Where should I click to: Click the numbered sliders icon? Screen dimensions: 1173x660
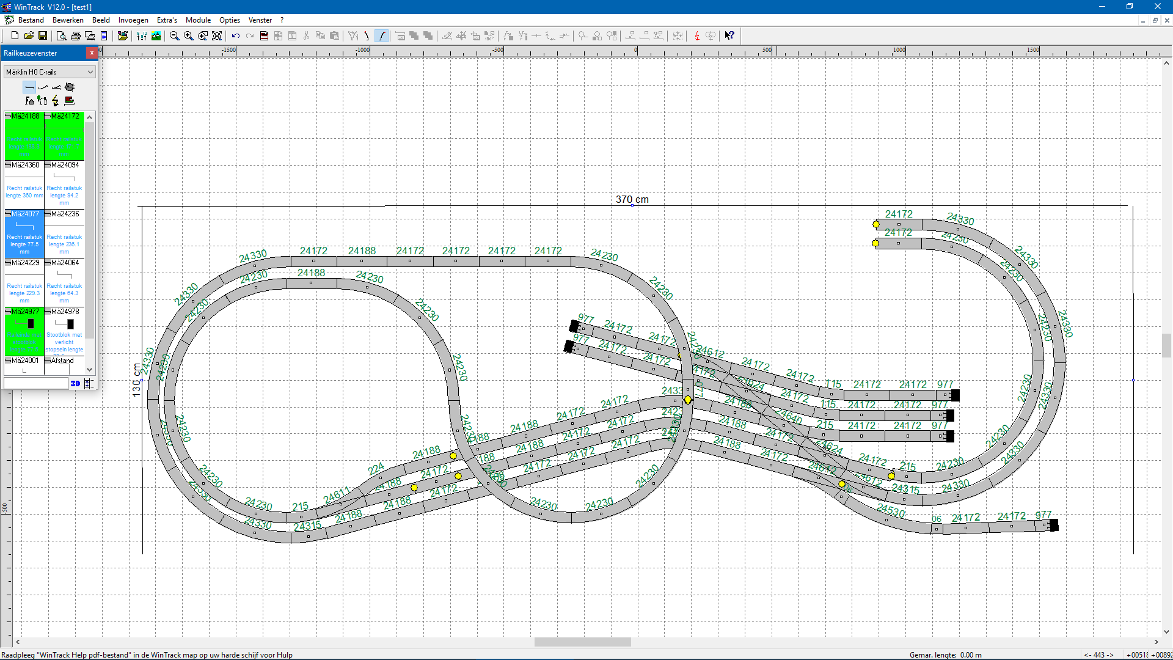point(142,36)
